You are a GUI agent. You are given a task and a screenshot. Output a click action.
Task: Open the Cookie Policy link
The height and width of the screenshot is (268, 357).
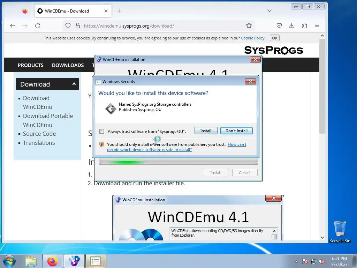[253, 38]
